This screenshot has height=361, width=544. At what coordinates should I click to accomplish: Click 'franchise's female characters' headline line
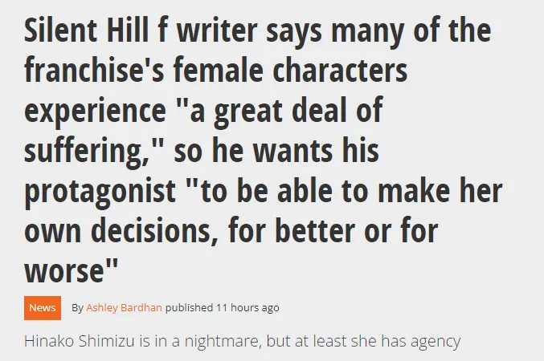(x=216, y=70)
